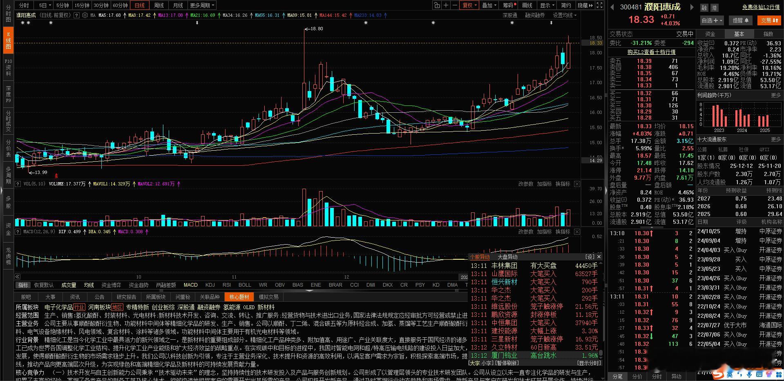Open 龙虎榜 in the left sidebar
The image size is (784, 381).
(8, 256)
